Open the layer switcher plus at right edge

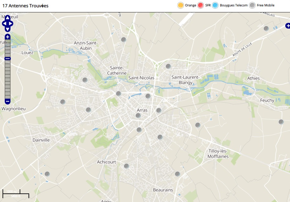click(287, 26)
